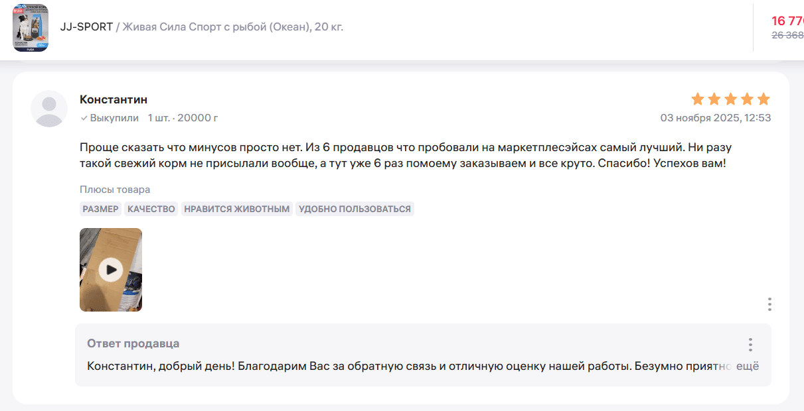Select the НРАВИТСЯ ЖИВОТНЫМ tag
804x411 pixels.
tap(237, 209)
